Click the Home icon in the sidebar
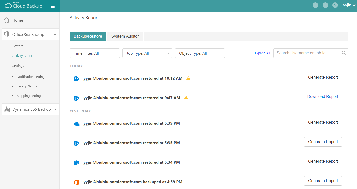This screenshot has width=357, height=189. [x=6, y=20]
